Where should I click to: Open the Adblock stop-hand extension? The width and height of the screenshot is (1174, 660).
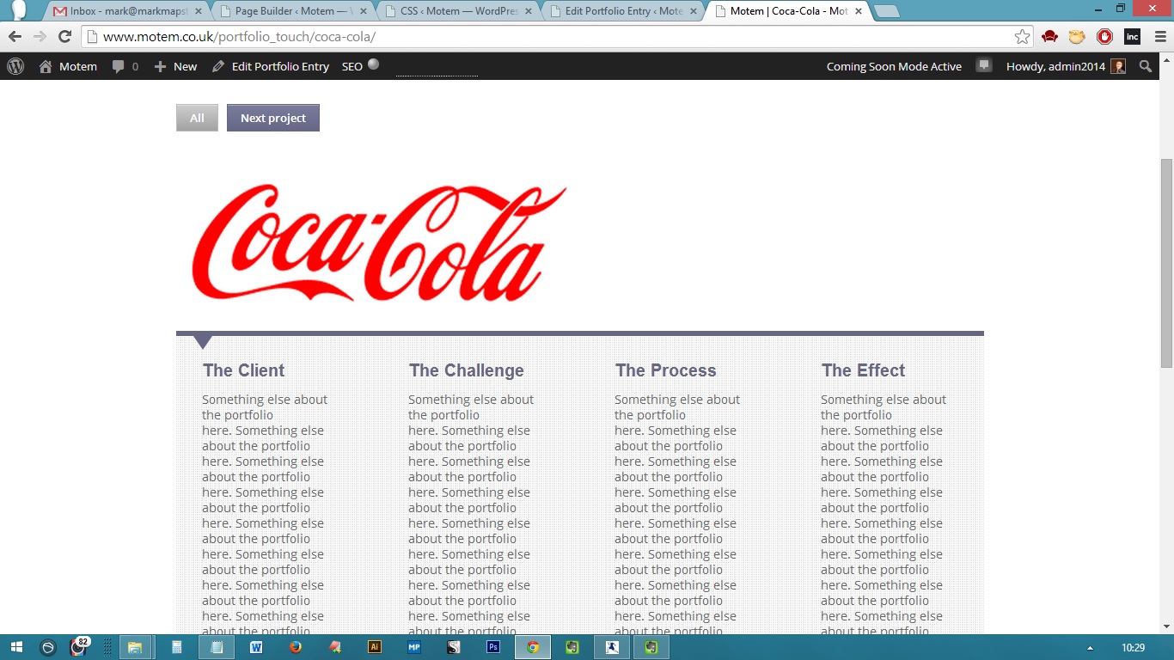pyautogui.click(x=1104, y=37)
